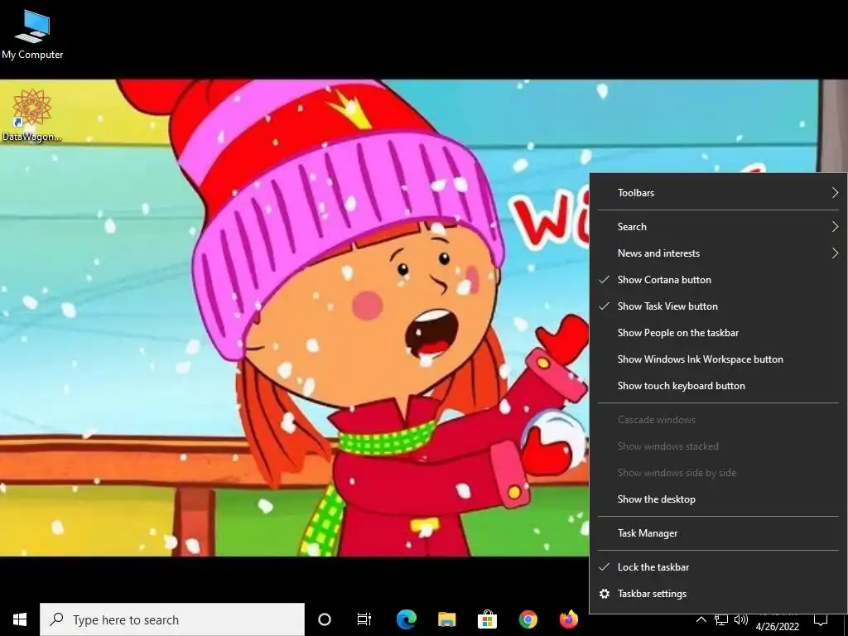
Task: Show hidden system tray icons
Action: coord(701,619)
